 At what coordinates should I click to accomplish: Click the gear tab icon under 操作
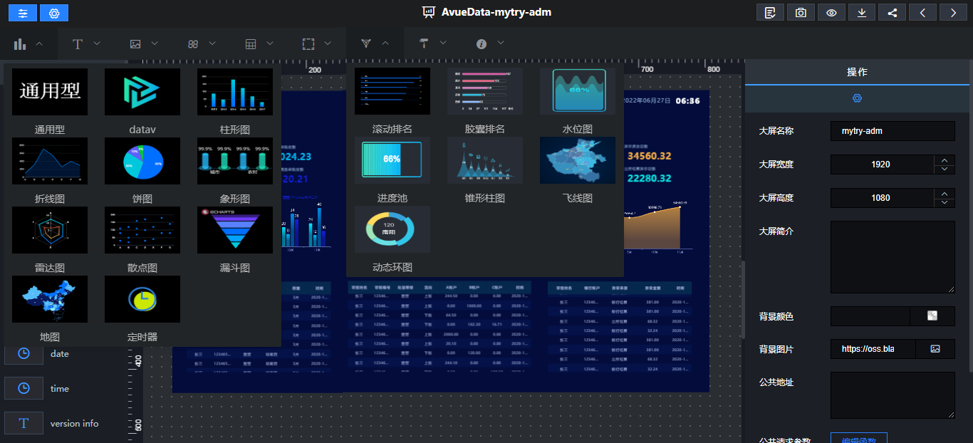tap(858, 98)
